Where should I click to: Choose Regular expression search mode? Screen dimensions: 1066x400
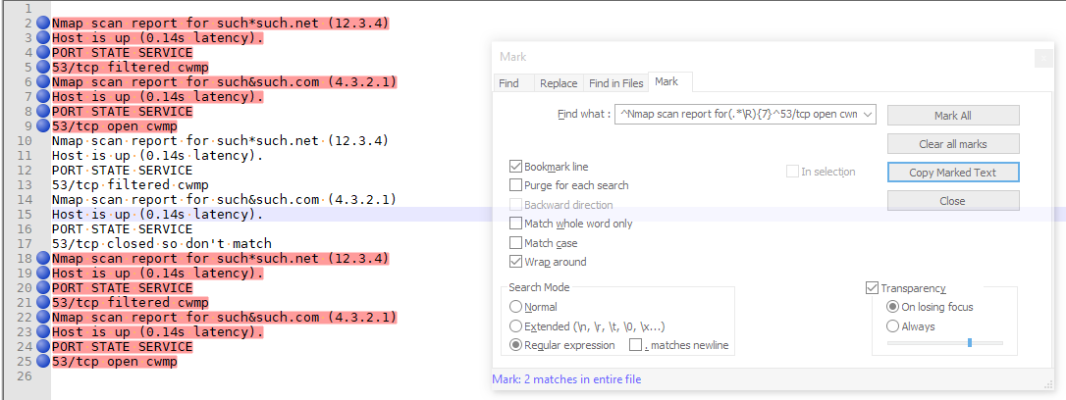coord(516,345)
